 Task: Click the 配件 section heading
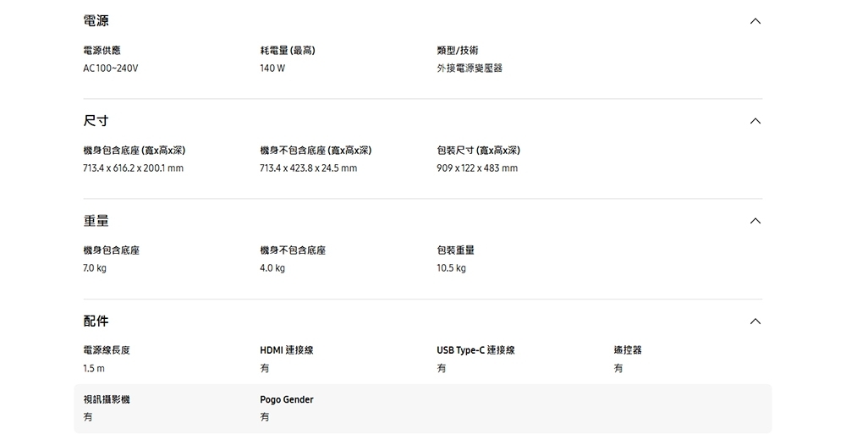click(x=96, y=321)
